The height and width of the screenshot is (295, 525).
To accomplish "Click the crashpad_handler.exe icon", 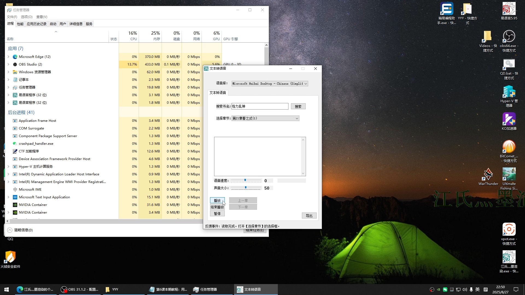I will click(15, 144).
